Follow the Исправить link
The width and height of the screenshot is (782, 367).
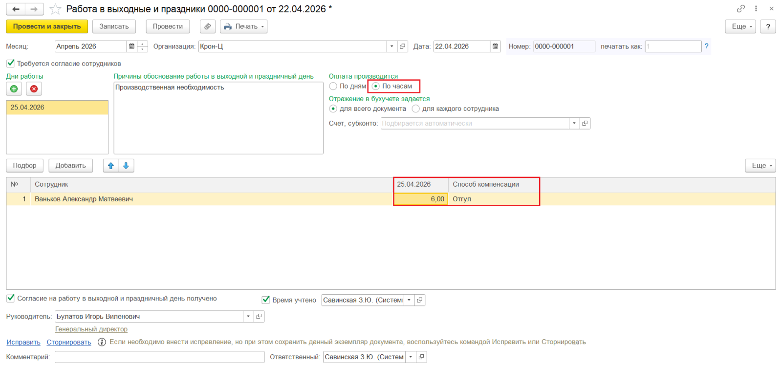pyautogui.click(x=23, y=342)
